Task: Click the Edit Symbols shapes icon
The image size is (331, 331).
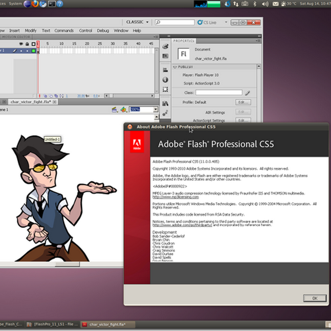Action: coord(123,110)
